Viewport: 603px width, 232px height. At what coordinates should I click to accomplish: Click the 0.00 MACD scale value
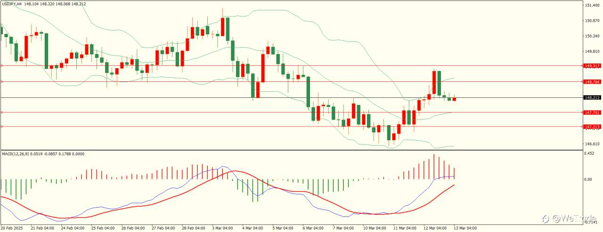(588, 179)
